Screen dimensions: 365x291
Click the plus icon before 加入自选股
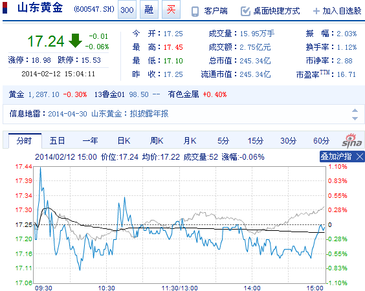click(x=316, y=11)
